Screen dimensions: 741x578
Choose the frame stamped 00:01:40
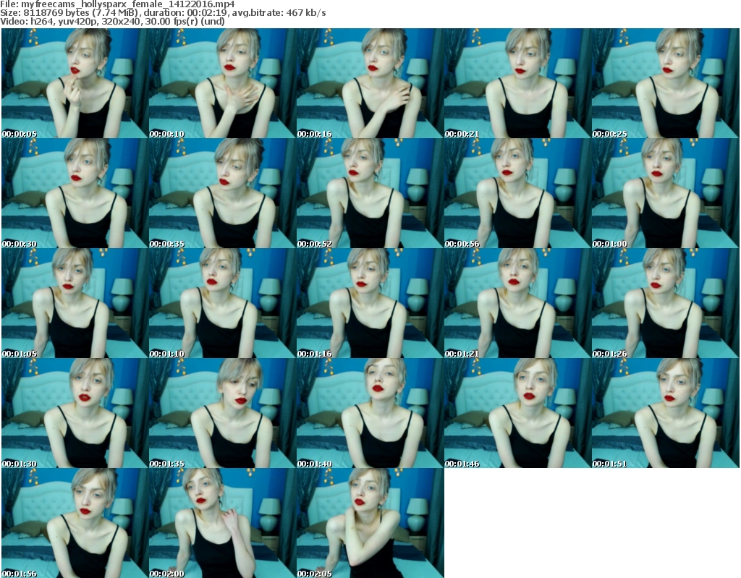(x=370, y=413)
